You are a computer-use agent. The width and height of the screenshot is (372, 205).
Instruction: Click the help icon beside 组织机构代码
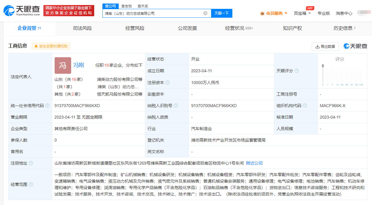(305, 106)
